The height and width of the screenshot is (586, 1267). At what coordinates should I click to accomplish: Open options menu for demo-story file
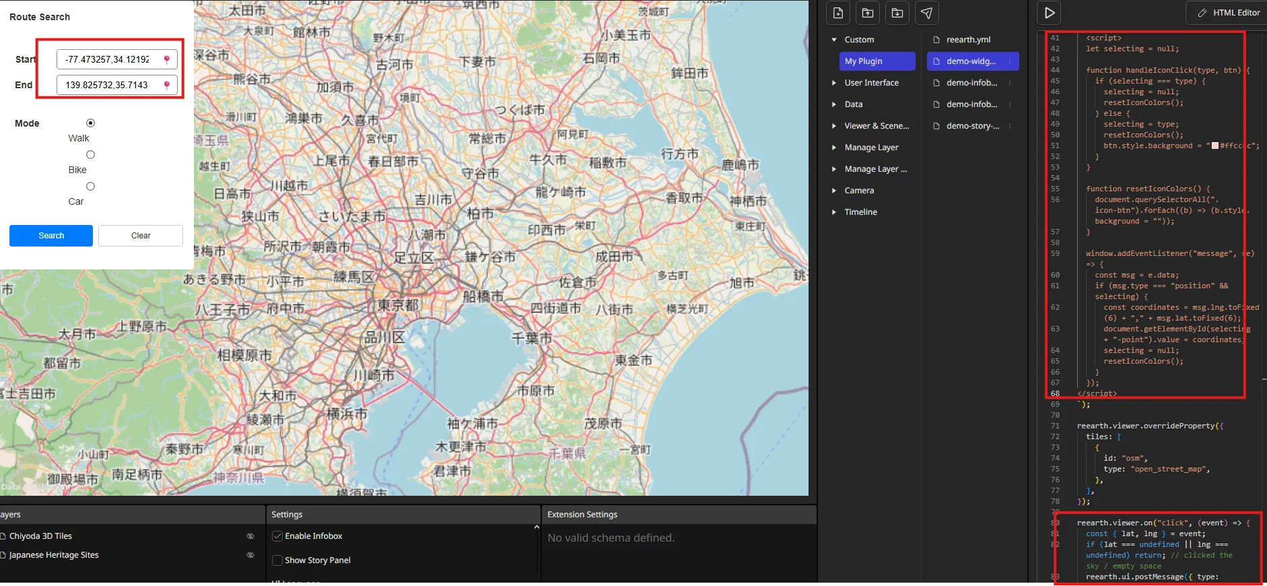pyautogui.click(x=1010, y=126)
